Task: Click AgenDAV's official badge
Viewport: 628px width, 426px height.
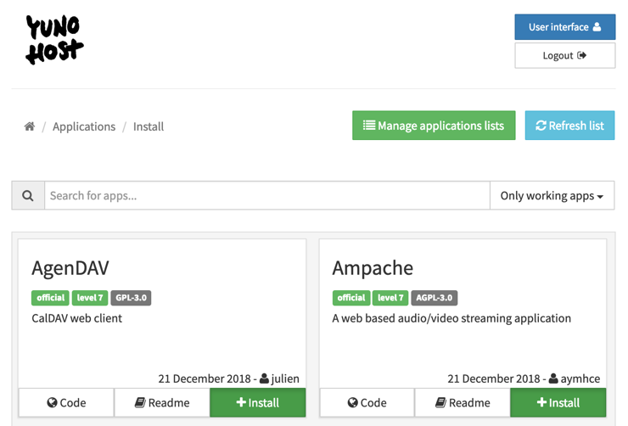Action: [x=50, y=298]
